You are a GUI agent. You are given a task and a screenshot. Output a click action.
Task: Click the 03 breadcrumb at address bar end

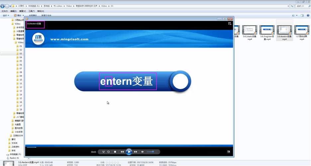click(112, 6)
